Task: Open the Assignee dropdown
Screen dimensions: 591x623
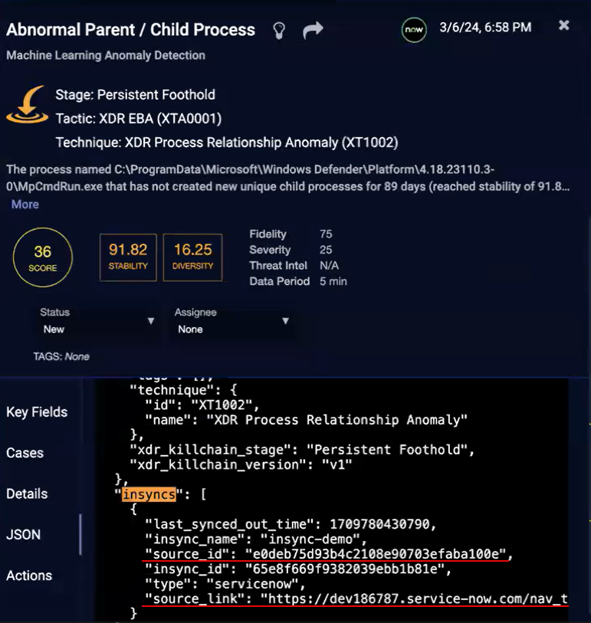Action: click(231, 322)
